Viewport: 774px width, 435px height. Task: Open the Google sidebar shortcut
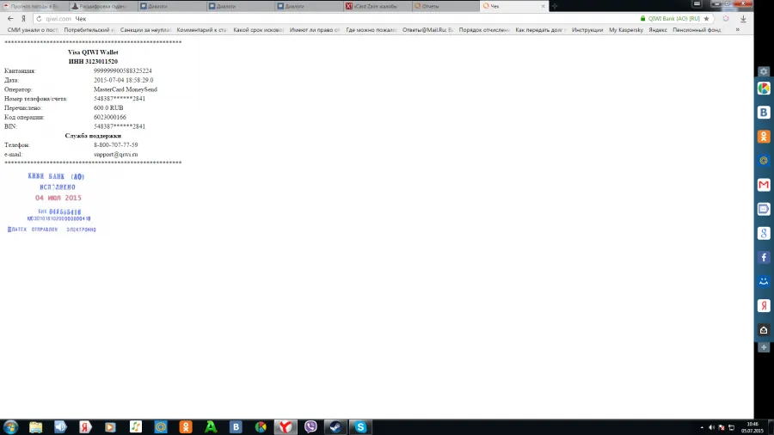click(x=764, y=233)
